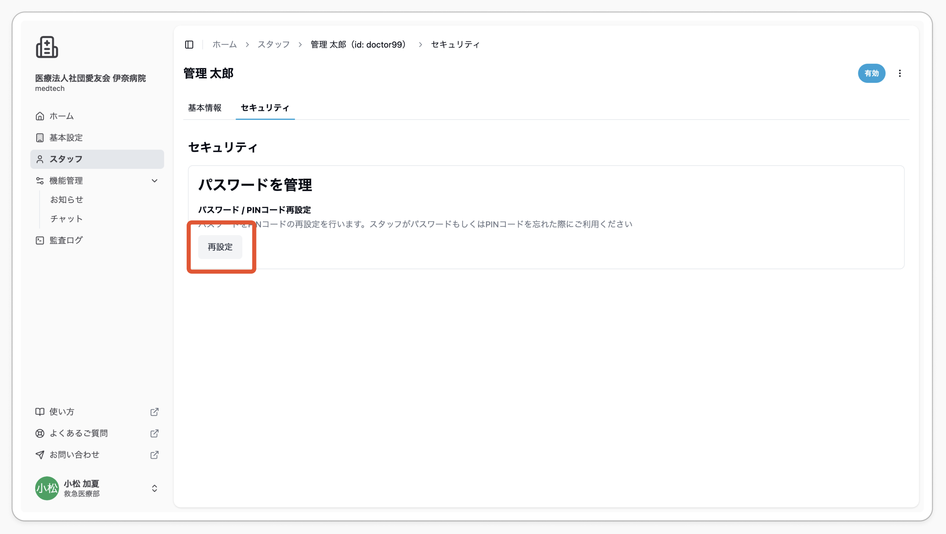Click the 小松 green avatar
The height and width of the screenshot is (534, 946).
click(47, 488)
